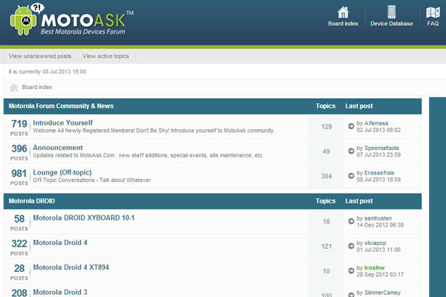This screenshot has height=297, width=446.
Task: Click current time 08 Jul 2013 19:00 text
Action: pos(64,71)
